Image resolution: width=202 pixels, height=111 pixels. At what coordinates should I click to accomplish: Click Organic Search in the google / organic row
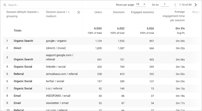point(23,41)
